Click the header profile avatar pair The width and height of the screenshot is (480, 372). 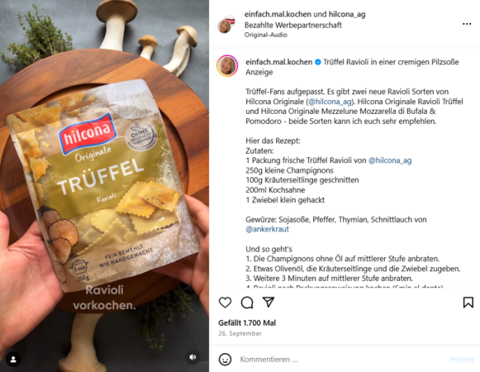click(x=227, y=24)
